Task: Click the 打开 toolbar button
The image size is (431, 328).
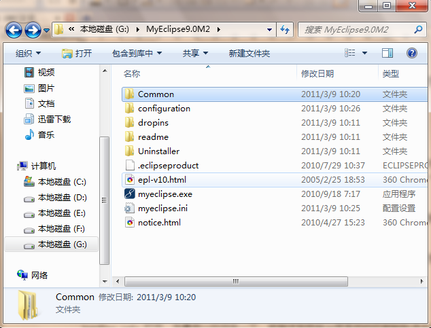Action: click(x=77, y=53)
